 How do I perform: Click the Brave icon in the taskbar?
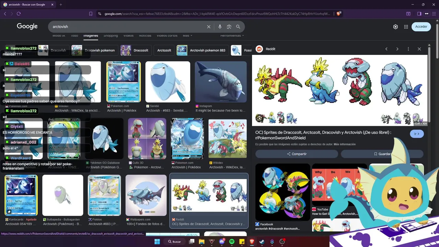coord(252,242)
